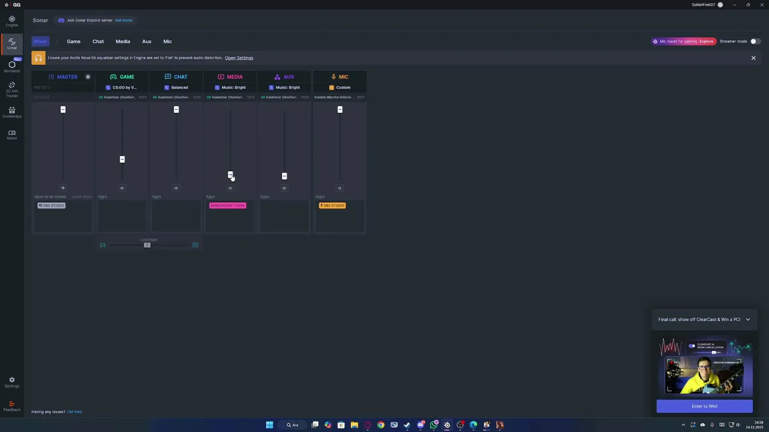The height and width of the screenshot is (432, 769).
Task: Click Open Settings link in banner
Action: point(239,58)
